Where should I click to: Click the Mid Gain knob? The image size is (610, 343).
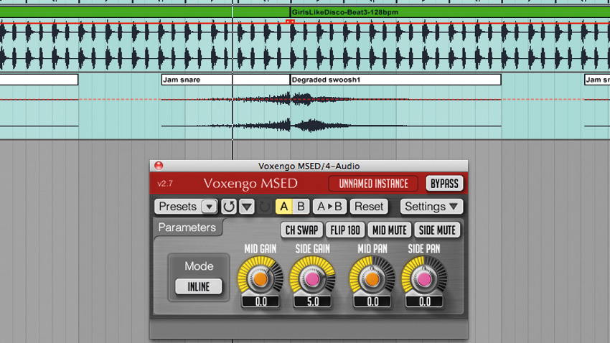(x=261, y=279)
